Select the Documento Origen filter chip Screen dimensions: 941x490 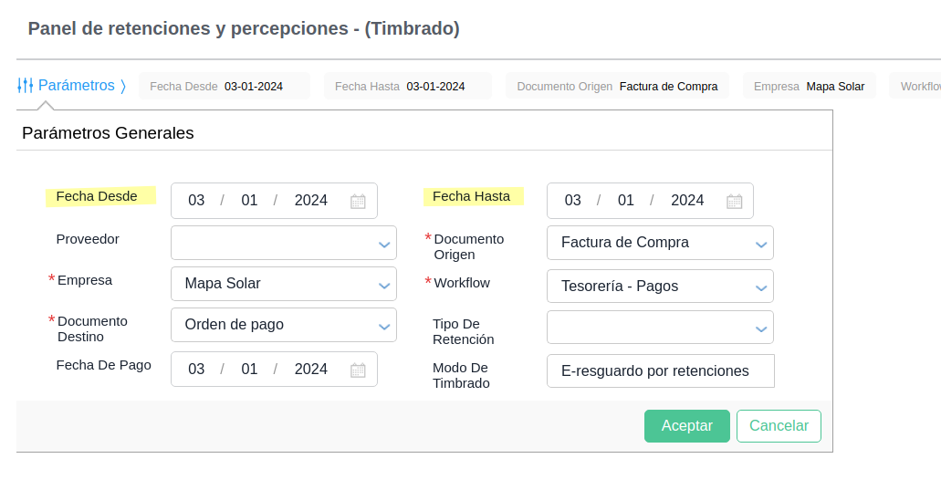[x=617, y=87]
